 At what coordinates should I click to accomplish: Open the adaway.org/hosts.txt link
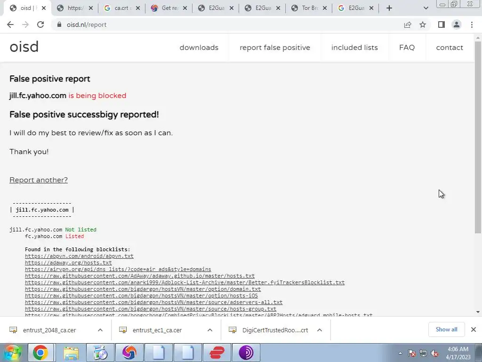pyautogui.click(x=68, y=263)
